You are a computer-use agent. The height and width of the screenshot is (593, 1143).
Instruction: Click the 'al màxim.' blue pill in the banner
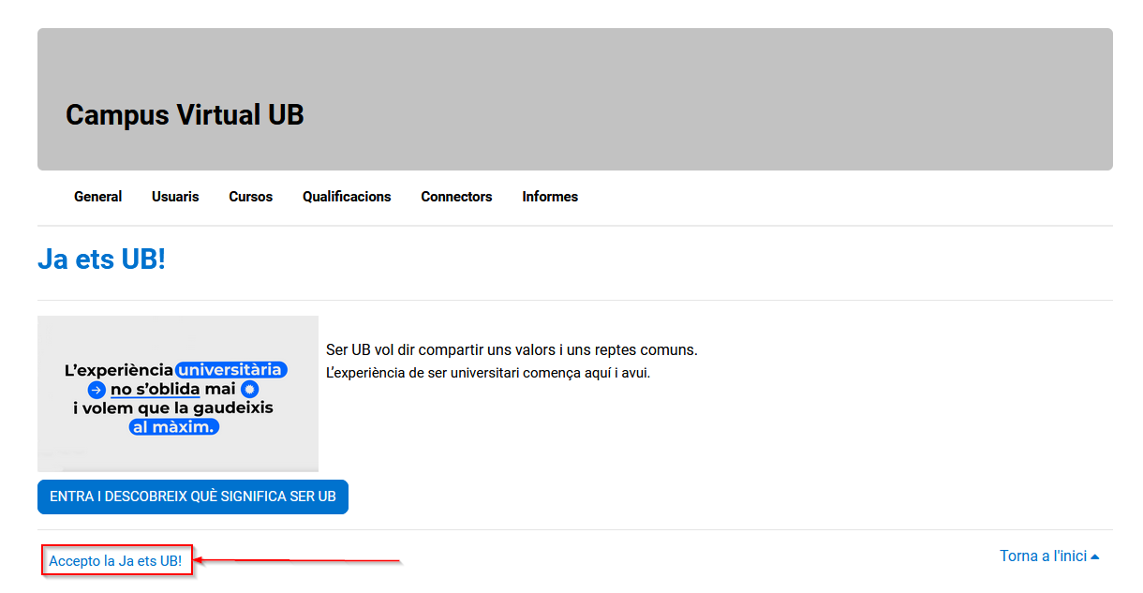(174, 427)
